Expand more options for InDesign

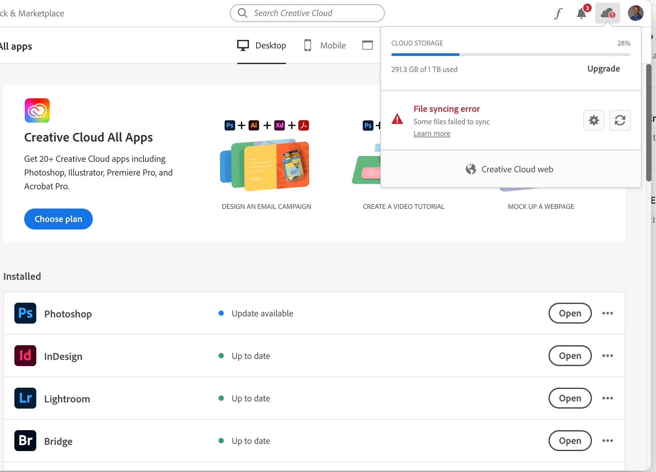pyautogui.click(x=607, y=356)
